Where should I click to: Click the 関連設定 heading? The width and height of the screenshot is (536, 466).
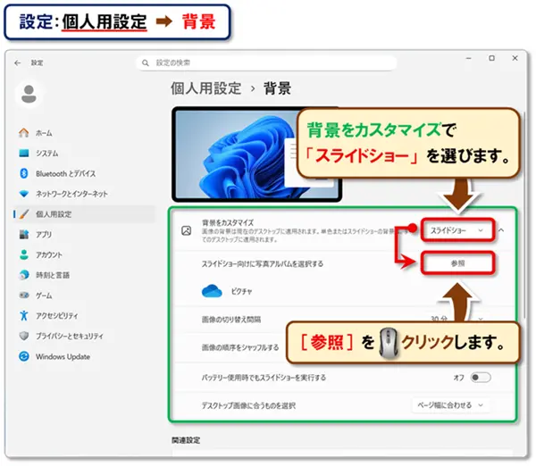pos(186,440)
